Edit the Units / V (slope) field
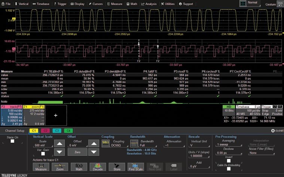284x177 pixels. [199, 156]
